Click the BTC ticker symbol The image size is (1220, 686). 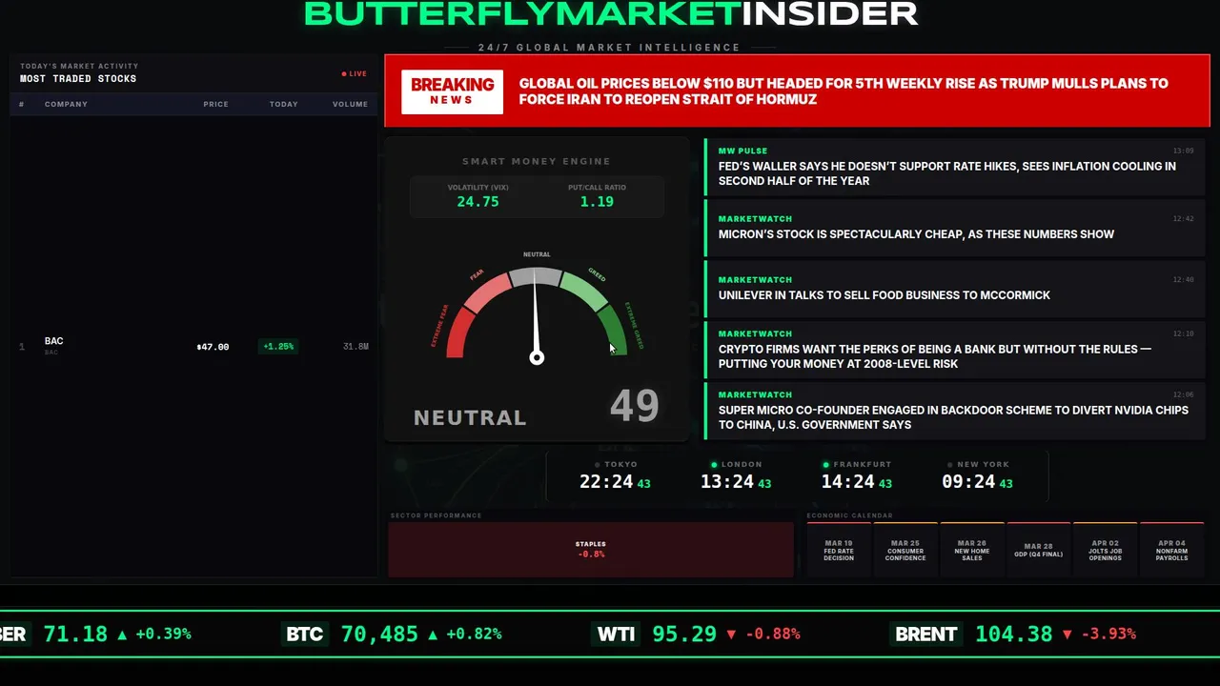pos(305,634)
